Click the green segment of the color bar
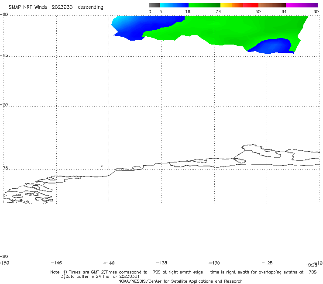This screenshot has width=323, height=284. tap(204, 5)
